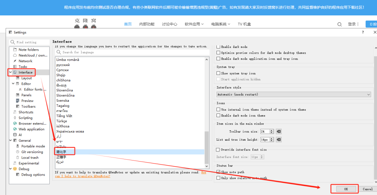Open Debug options icon
The width and height of the screenshot is (377, 195).
pos(18,174)
